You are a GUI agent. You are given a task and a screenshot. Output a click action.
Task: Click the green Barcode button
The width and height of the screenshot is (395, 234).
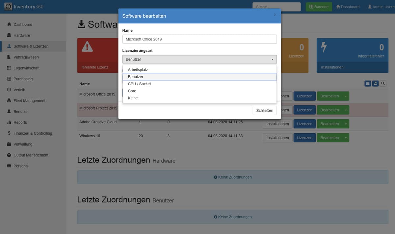point(319,7)
